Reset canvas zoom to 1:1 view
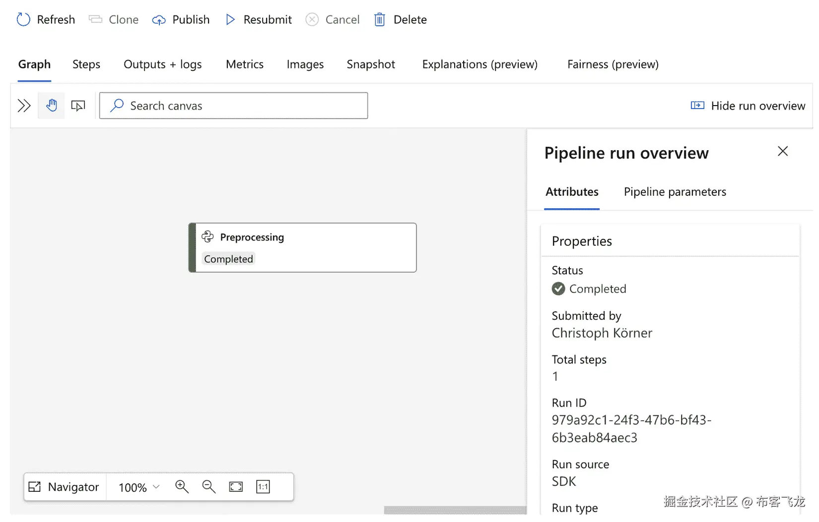The width and height of the screenshot is (819, 522). [263, 487]
